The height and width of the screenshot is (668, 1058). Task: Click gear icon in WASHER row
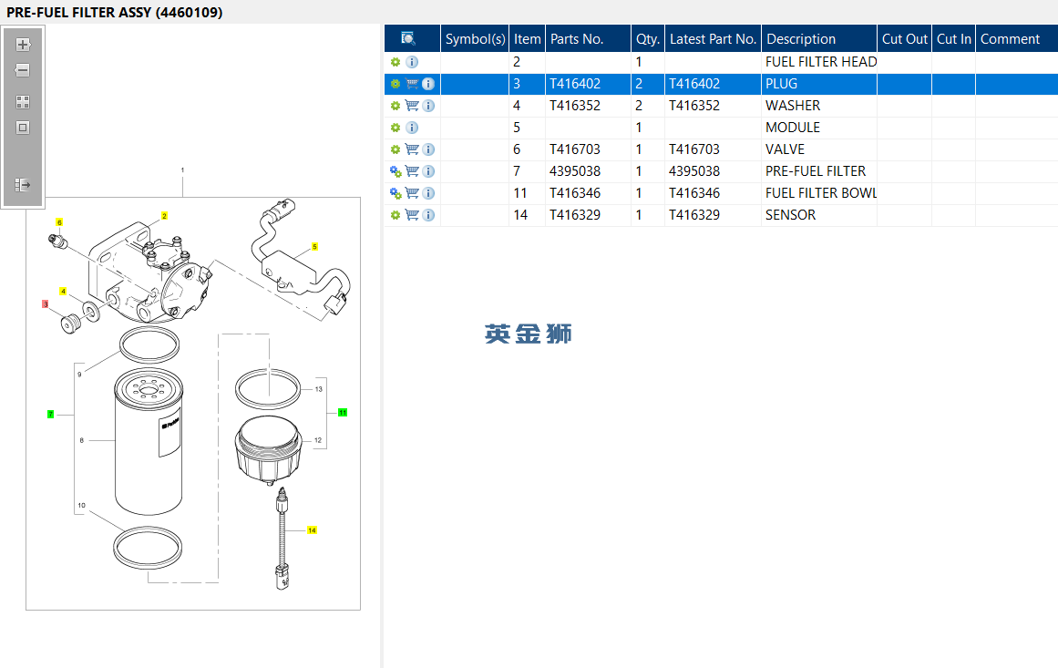[x=395, y=106]
